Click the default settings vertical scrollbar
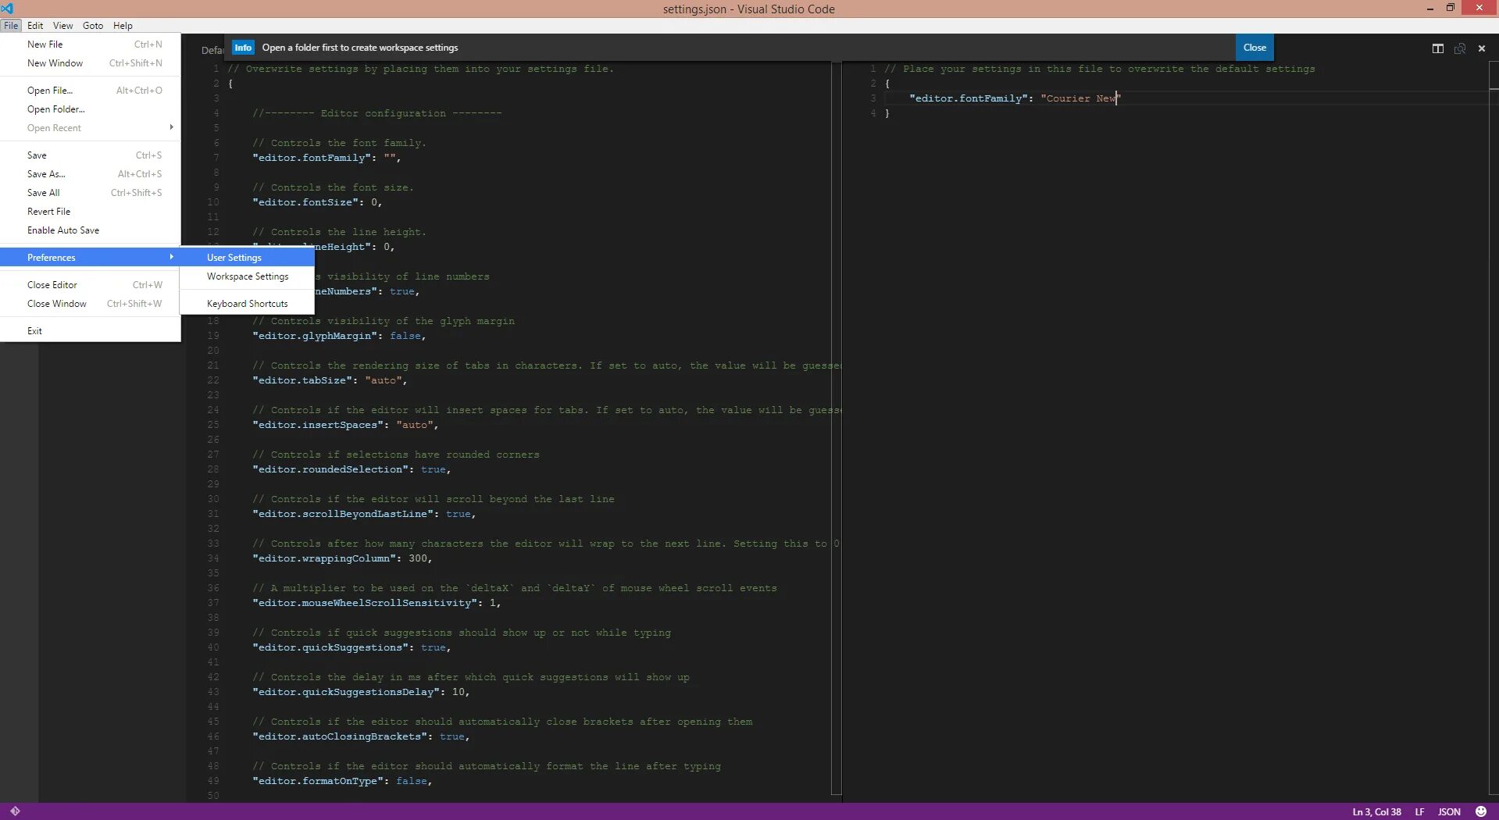Viewport: 1499px width, 820px height. 837,430
